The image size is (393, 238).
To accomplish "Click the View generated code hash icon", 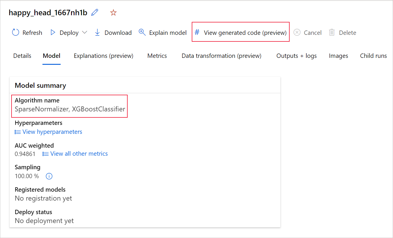I will tap(197, 33).
